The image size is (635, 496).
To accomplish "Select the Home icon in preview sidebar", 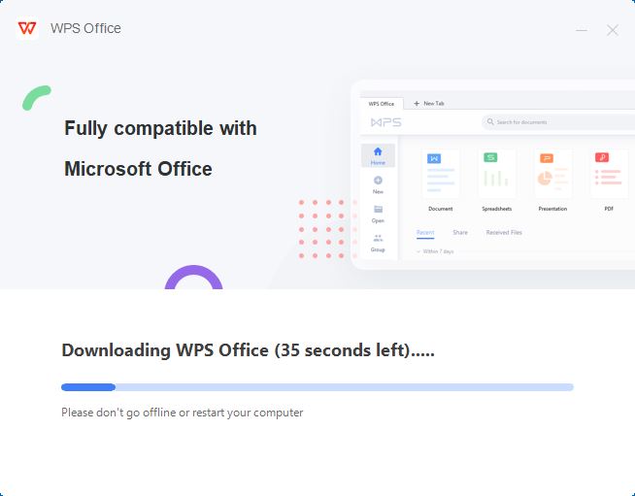I will pyautogui.click(x=378, y=151).
